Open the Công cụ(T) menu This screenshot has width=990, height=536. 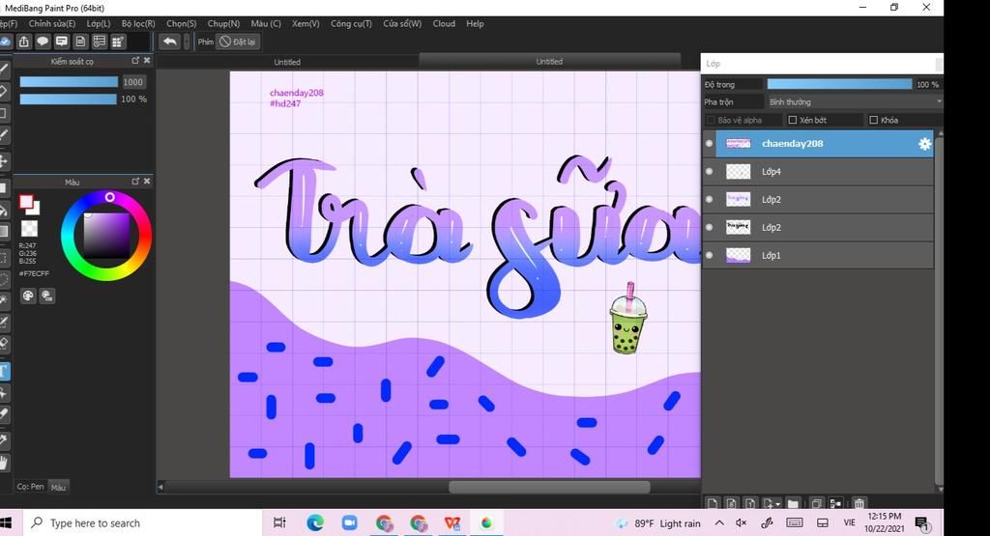(x=351, y=23)
